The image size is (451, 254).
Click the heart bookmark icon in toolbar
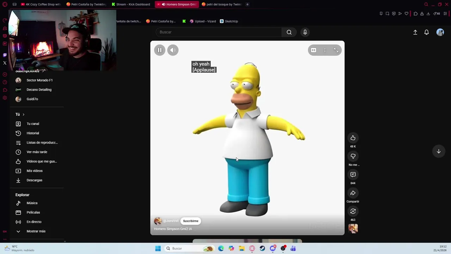tap(406, 14)
